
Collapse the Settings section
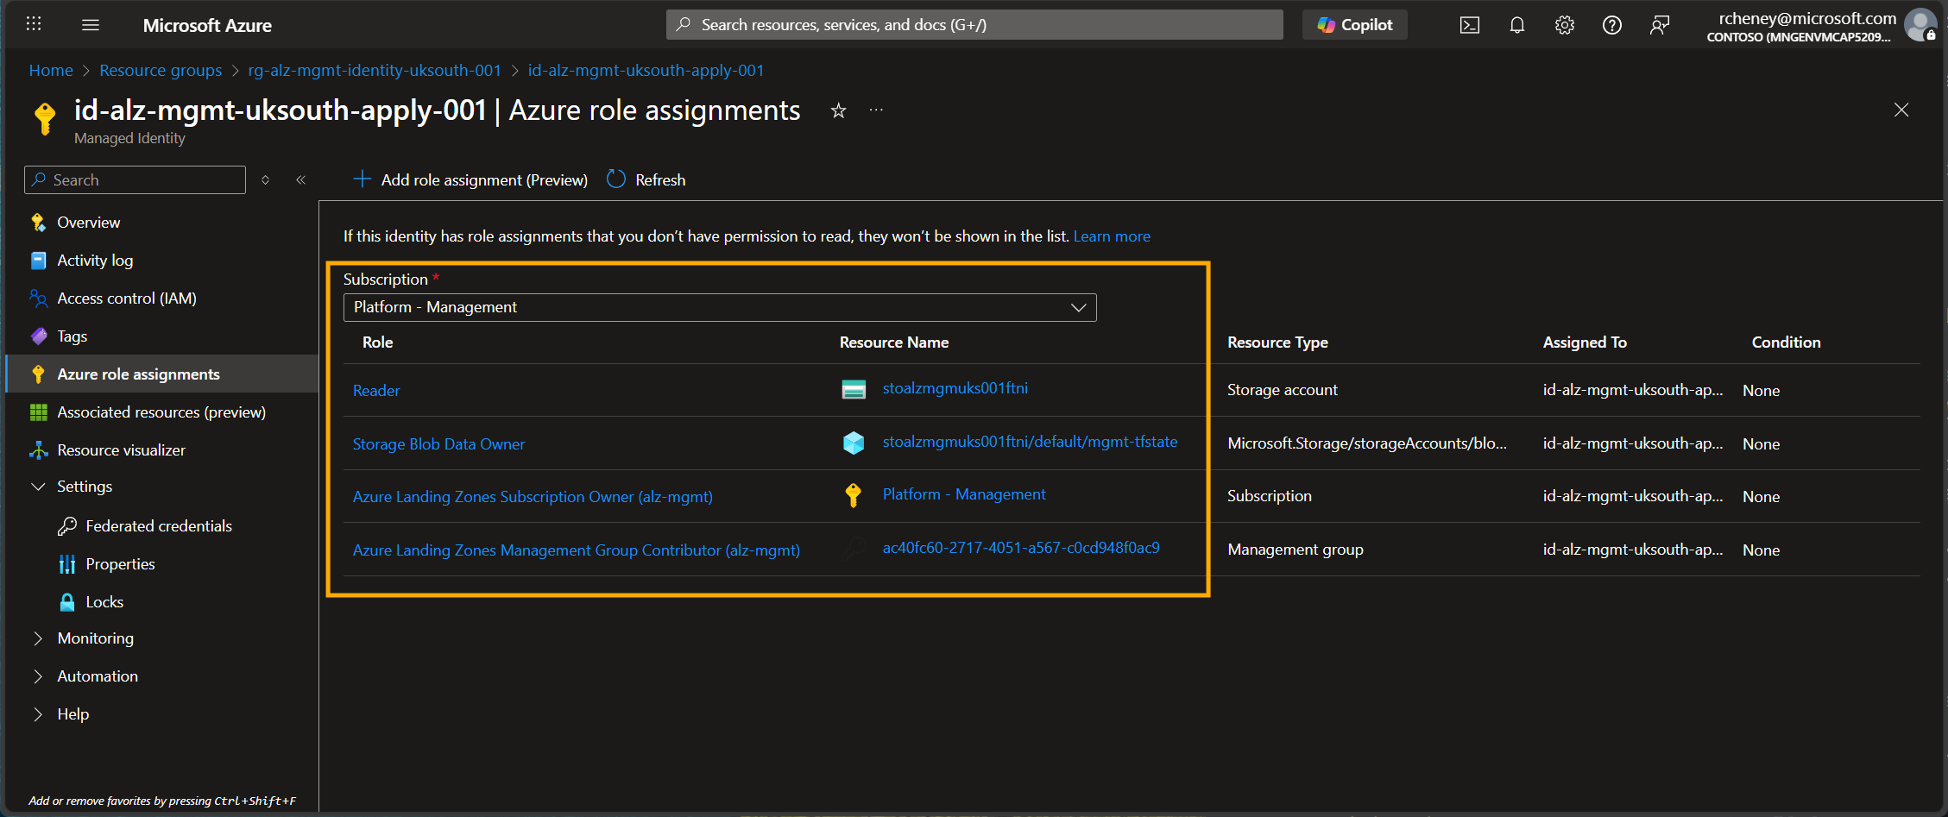pyautogui.click(x=37, y=486)
